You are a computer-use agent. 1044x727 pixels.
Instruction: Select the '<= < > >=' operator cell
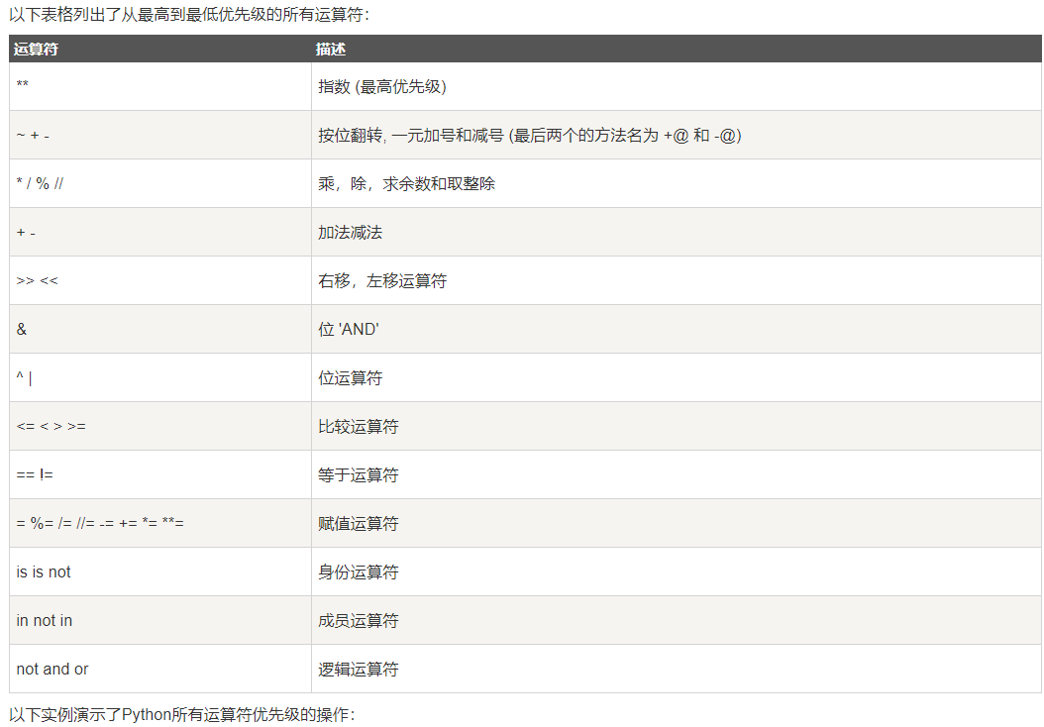[160, 426]
